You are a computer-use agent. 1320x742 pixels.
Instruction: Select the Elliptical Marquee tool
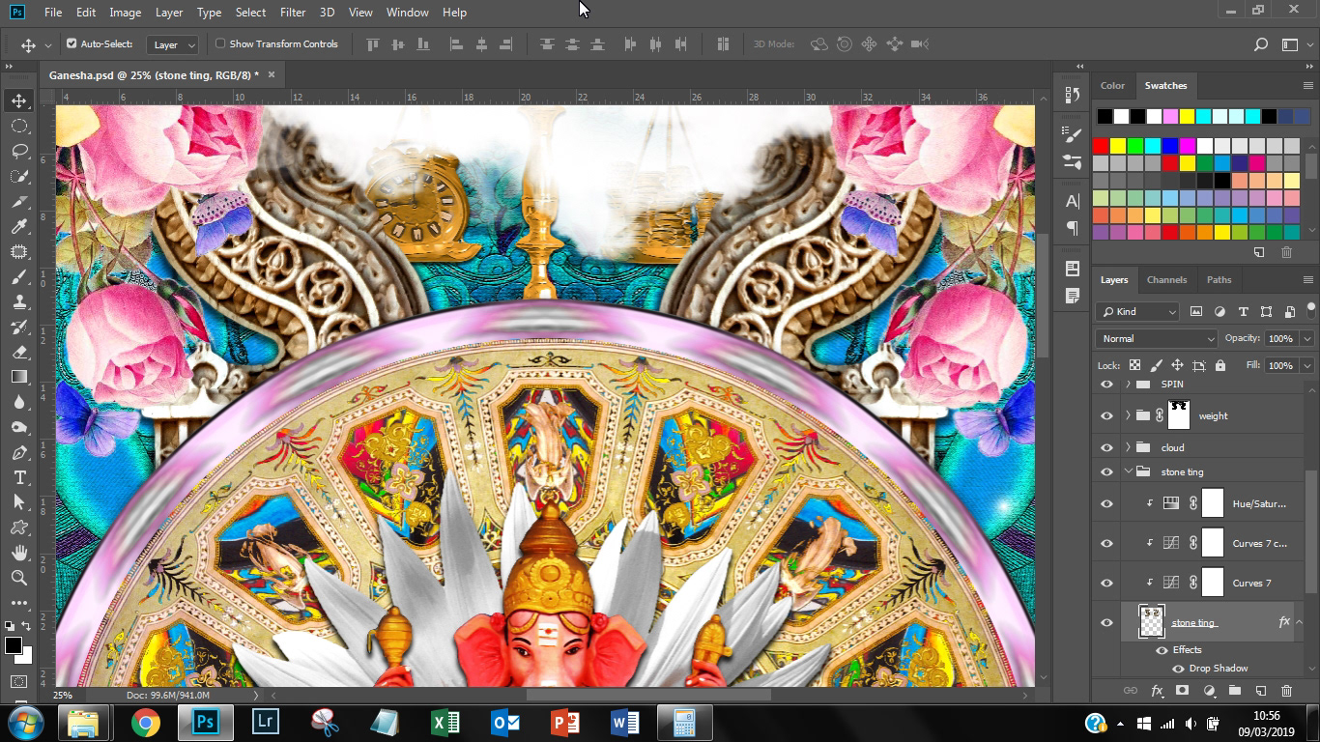(18, 127)
